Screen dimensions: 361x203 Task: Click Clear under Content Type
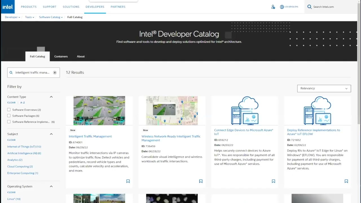[x=11, y=103]
